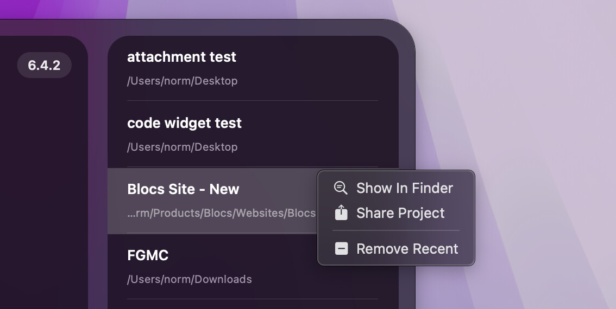This screenshot has height=309, width=616.
Task: Select the Blocs Site - New title
Action: pyautogui.click(x=183, y=189)
